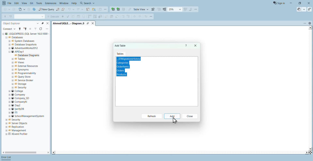
Task: Click Connect Object Explorer plug icon
Action: coord(19,29)
